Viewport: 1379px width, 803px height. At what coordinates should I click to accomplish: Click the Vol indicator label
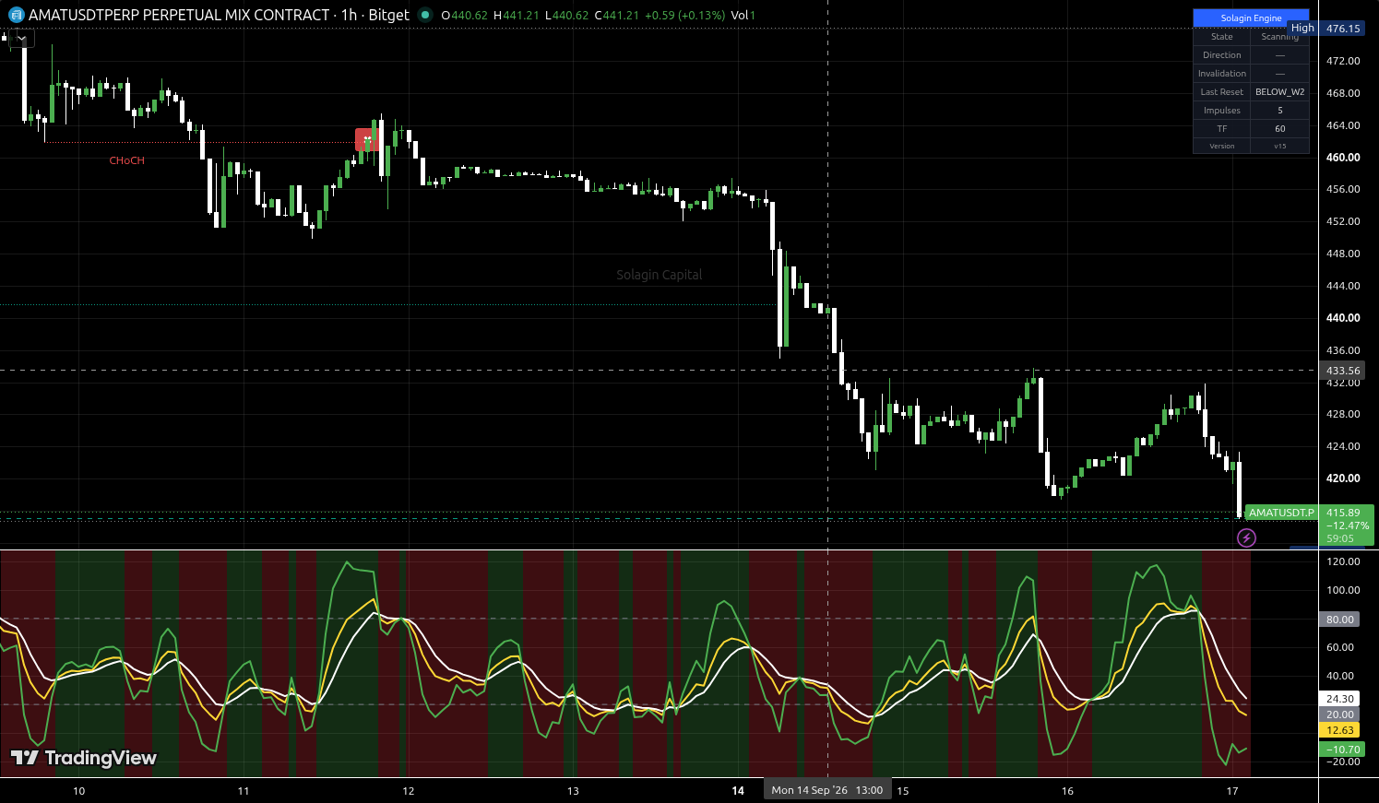tap(740, 16)
